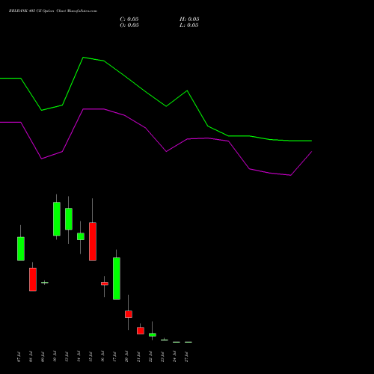Click the 09 Jul date label

click(x=43, y=357)
